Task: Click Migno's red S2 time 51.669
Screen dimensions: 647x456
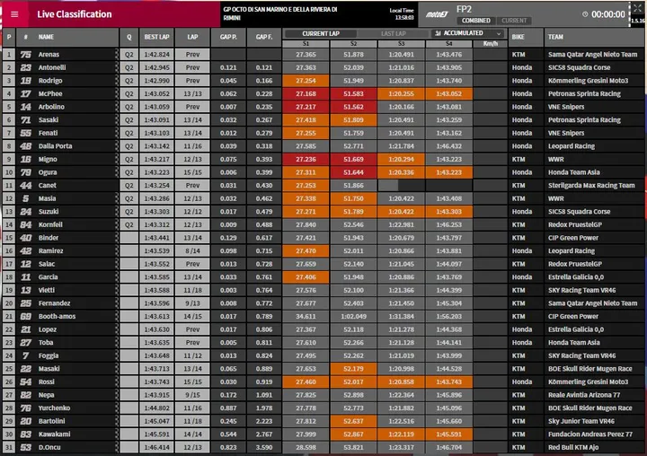Action: point(354,159)
